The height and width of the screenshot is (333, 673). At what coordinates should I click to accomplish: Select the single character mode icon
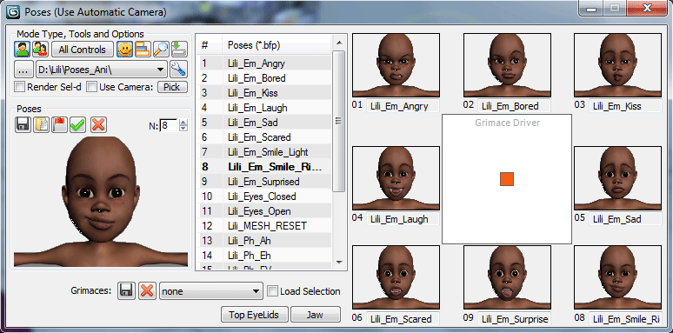(22, 50)
